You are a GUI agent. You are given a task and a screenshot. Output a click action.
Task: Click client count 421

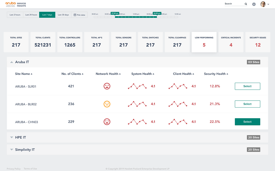pyautogui.click(x=71, y=86)
